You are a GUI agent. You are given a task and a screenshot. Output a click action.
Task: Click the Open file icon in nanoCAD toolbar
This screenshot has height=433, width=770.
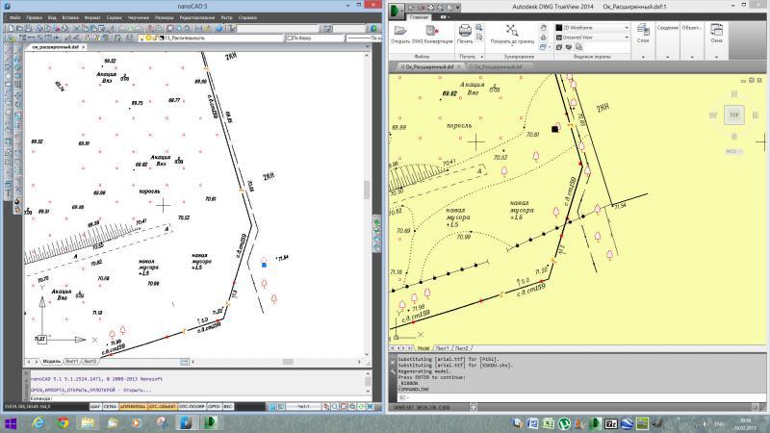click(x=20, y=29)
